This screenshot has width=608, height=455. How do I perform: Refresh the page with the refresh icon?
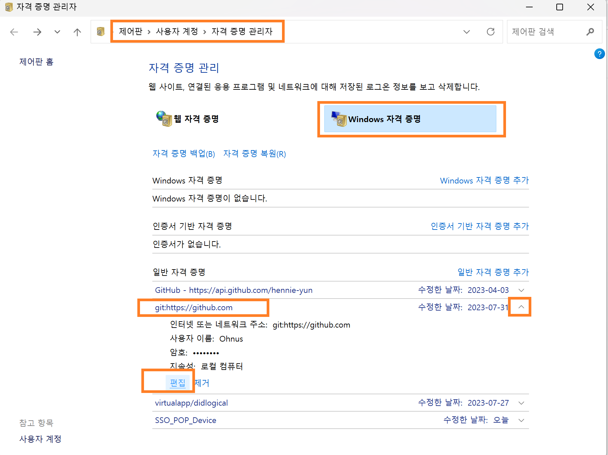[x=491, y=32]
